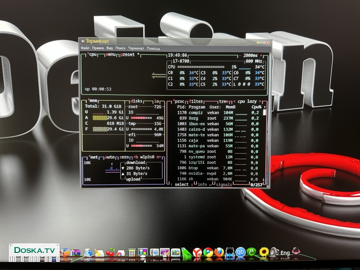The image size is (360, 270).
Task: Launch Firefox from the dock
Action: pos(219,252)
